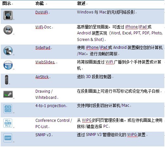Select the AirStick remote controller icon
The height and width of the screenshot is (150, 165).
coord(7,80)
